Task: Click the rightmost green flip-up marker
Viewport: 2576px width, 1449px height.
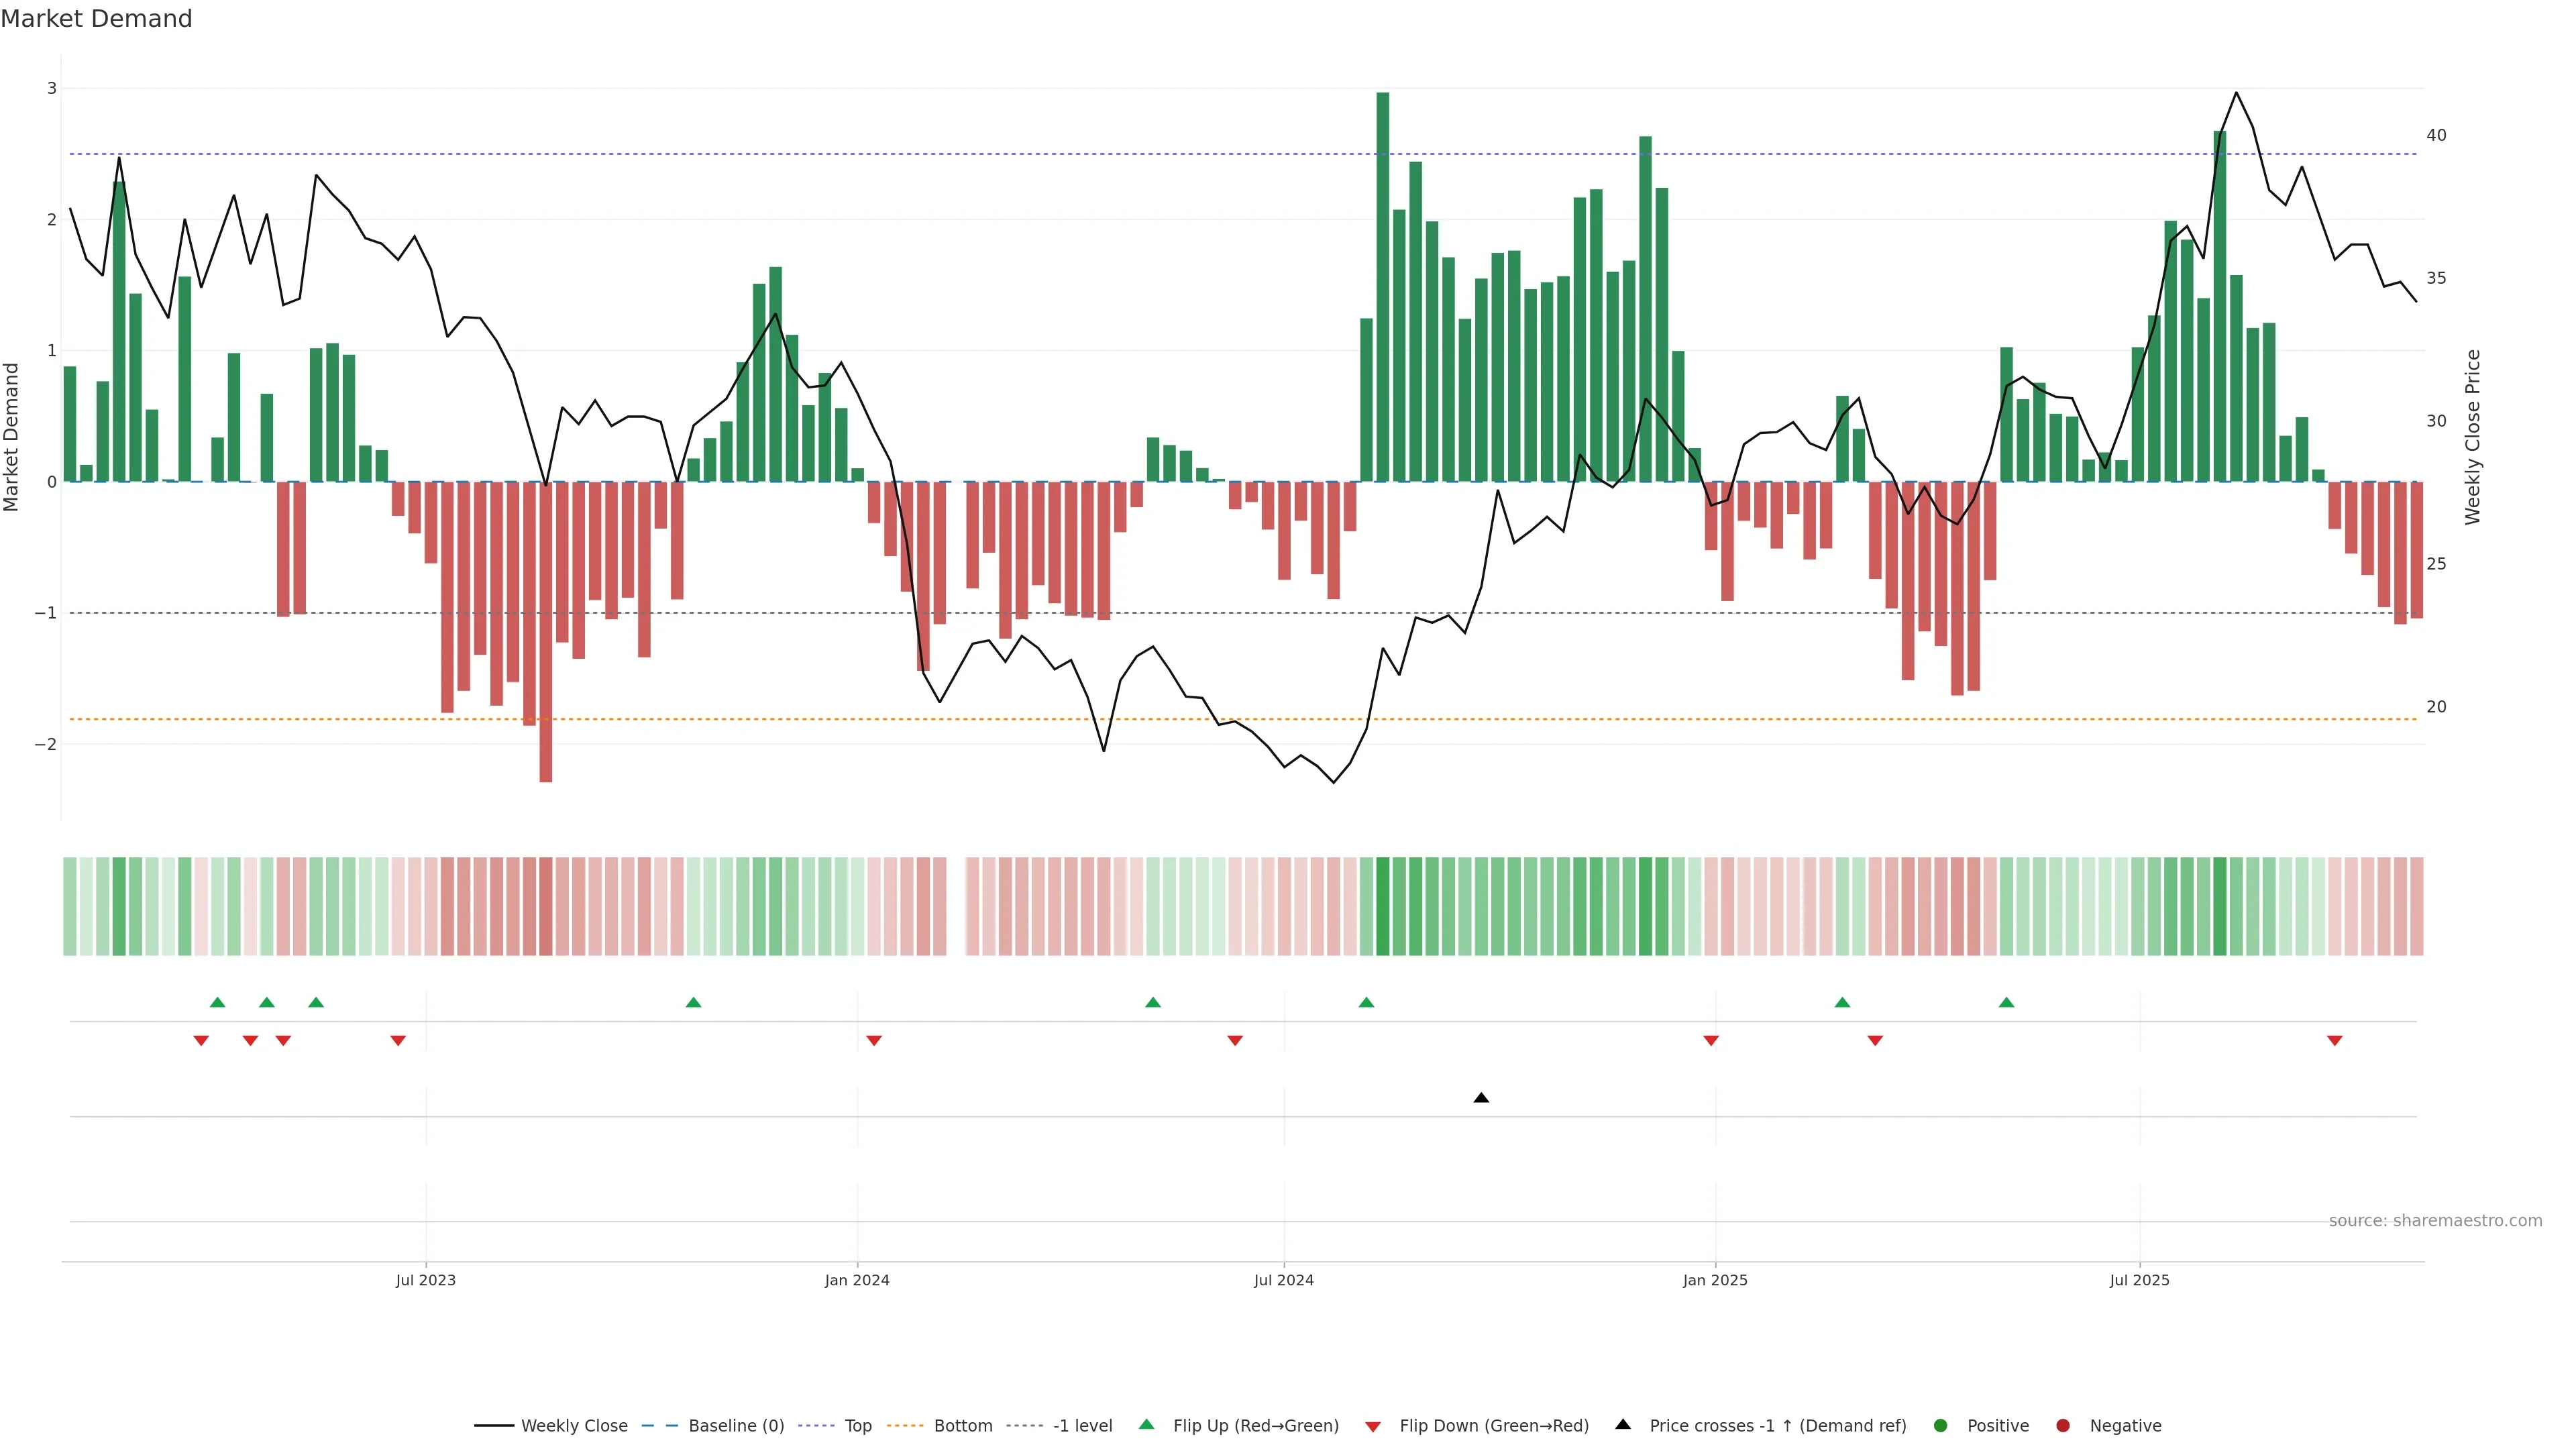Action: pos(2006,1002)
